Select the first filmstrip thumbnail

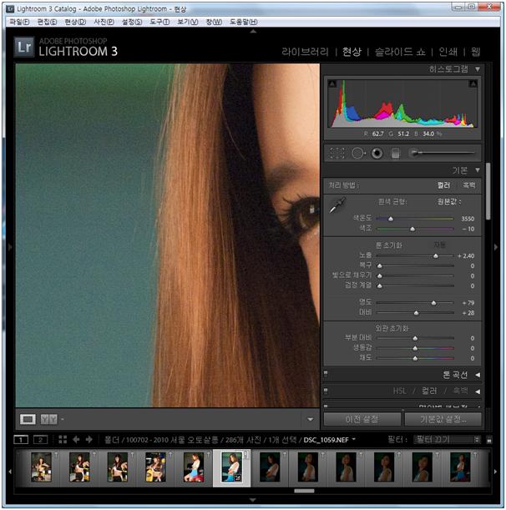click(41, 467)
